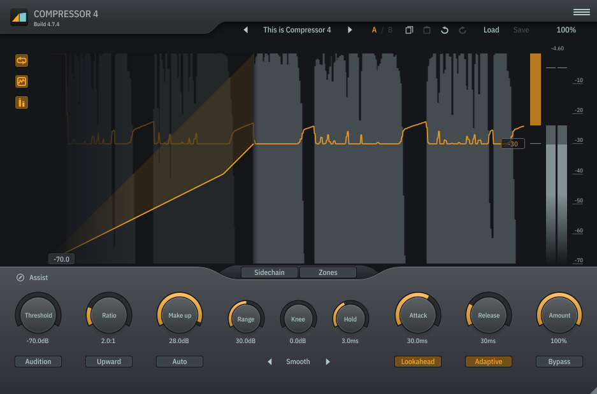Disable the Lookahead toggle
Screen dimensions: 597x394
click(418, 362)
